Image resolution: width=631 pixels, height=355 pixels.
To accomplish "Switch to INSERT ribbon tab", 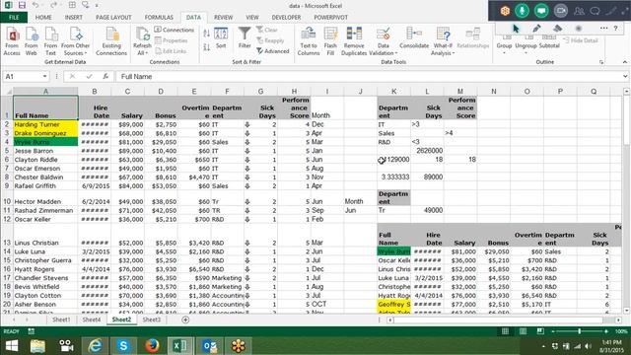I will [x=74, y=18].
